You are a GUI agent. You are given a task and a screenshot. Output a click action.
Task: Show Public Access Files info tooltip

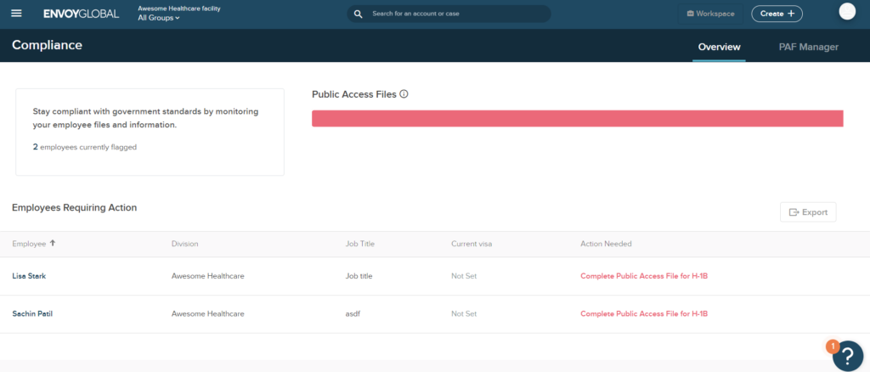tap(404, 94)
